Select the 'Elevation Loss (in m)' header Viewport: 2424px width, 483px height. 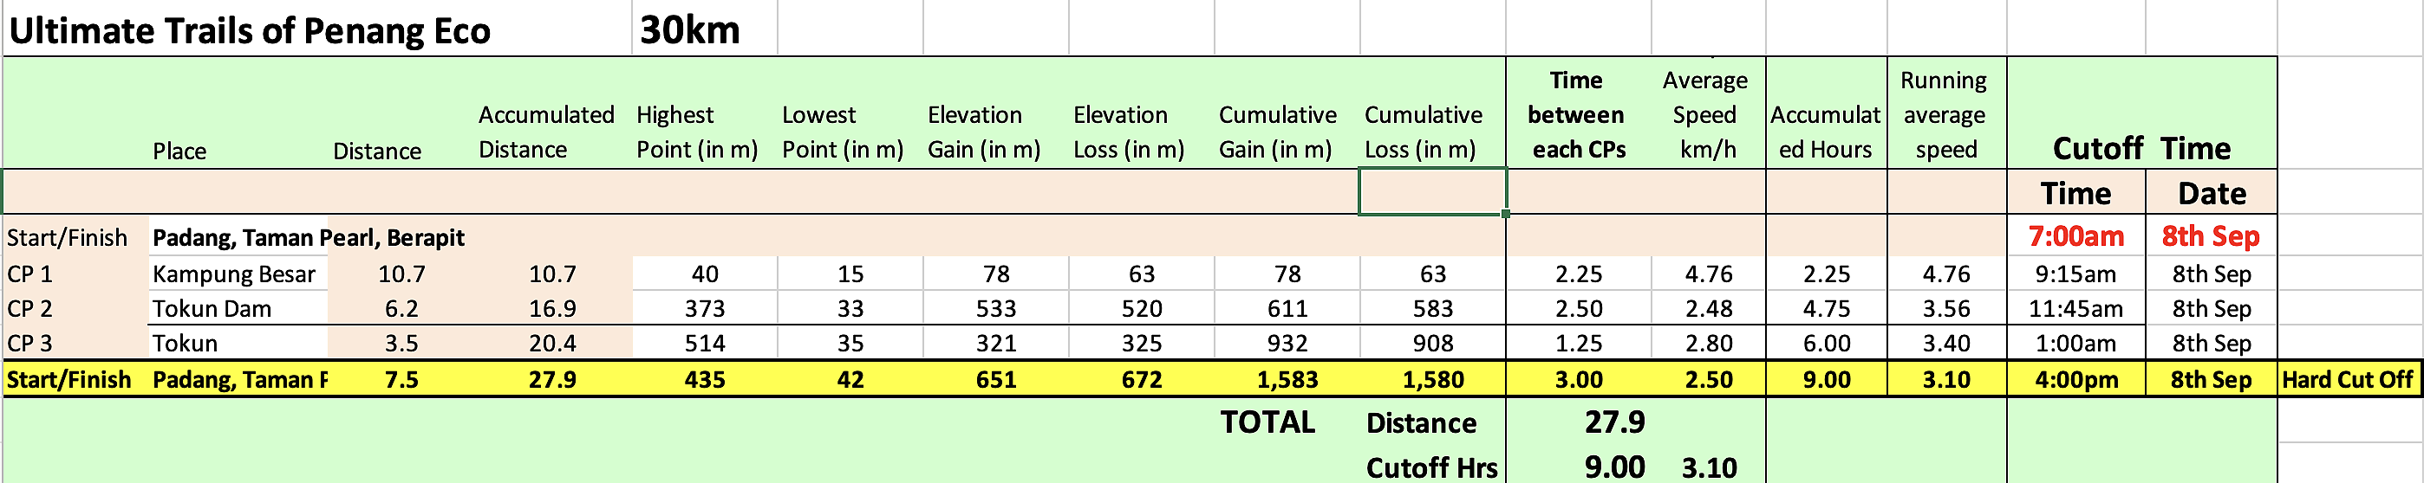pos(1128,132)
